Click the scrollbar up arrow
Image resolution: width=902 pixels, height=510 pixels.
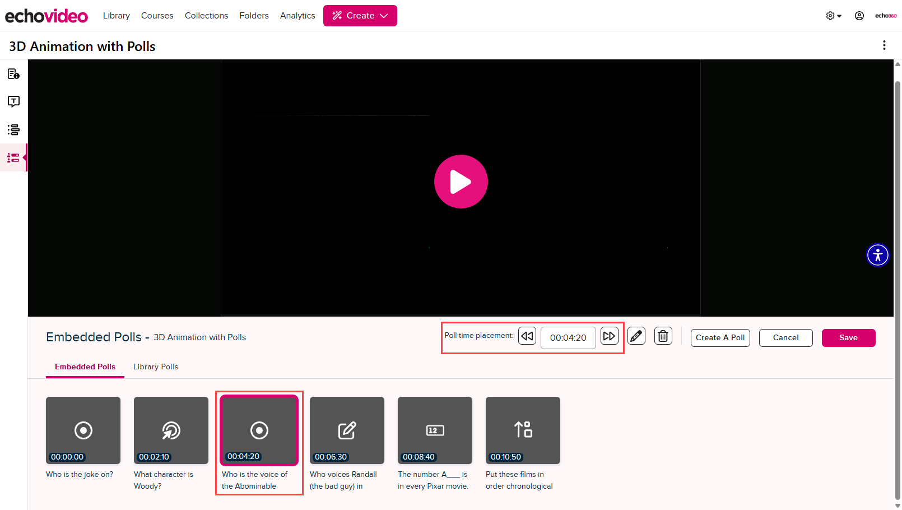tap(898, 63)
